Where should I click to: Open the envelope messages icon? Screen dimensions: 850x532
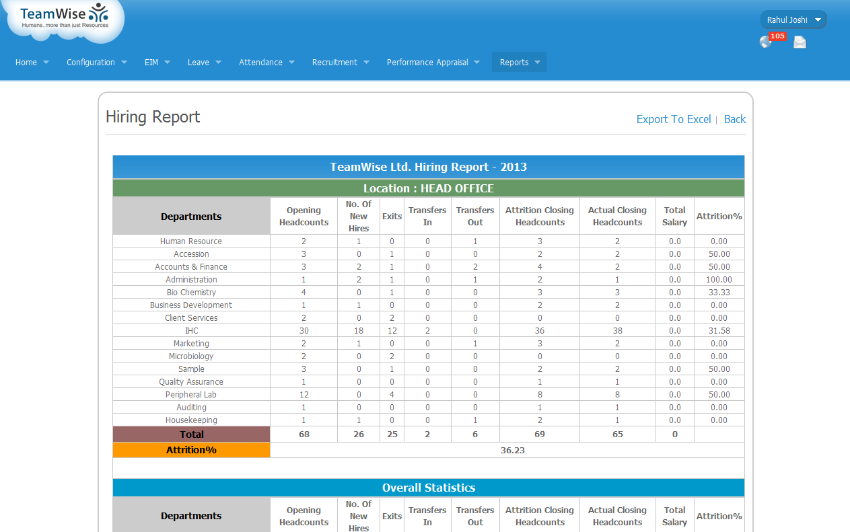[x=800, y=43]
